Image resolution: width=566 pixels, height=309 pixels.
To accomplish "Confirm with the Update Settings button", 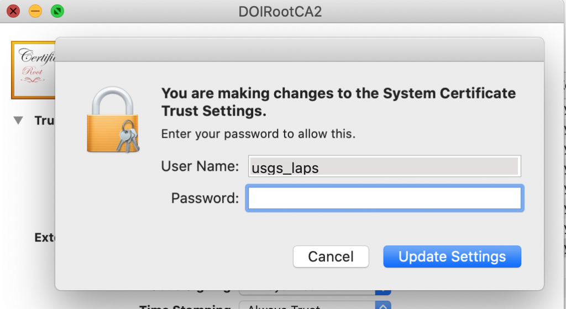I will [452, 256].
